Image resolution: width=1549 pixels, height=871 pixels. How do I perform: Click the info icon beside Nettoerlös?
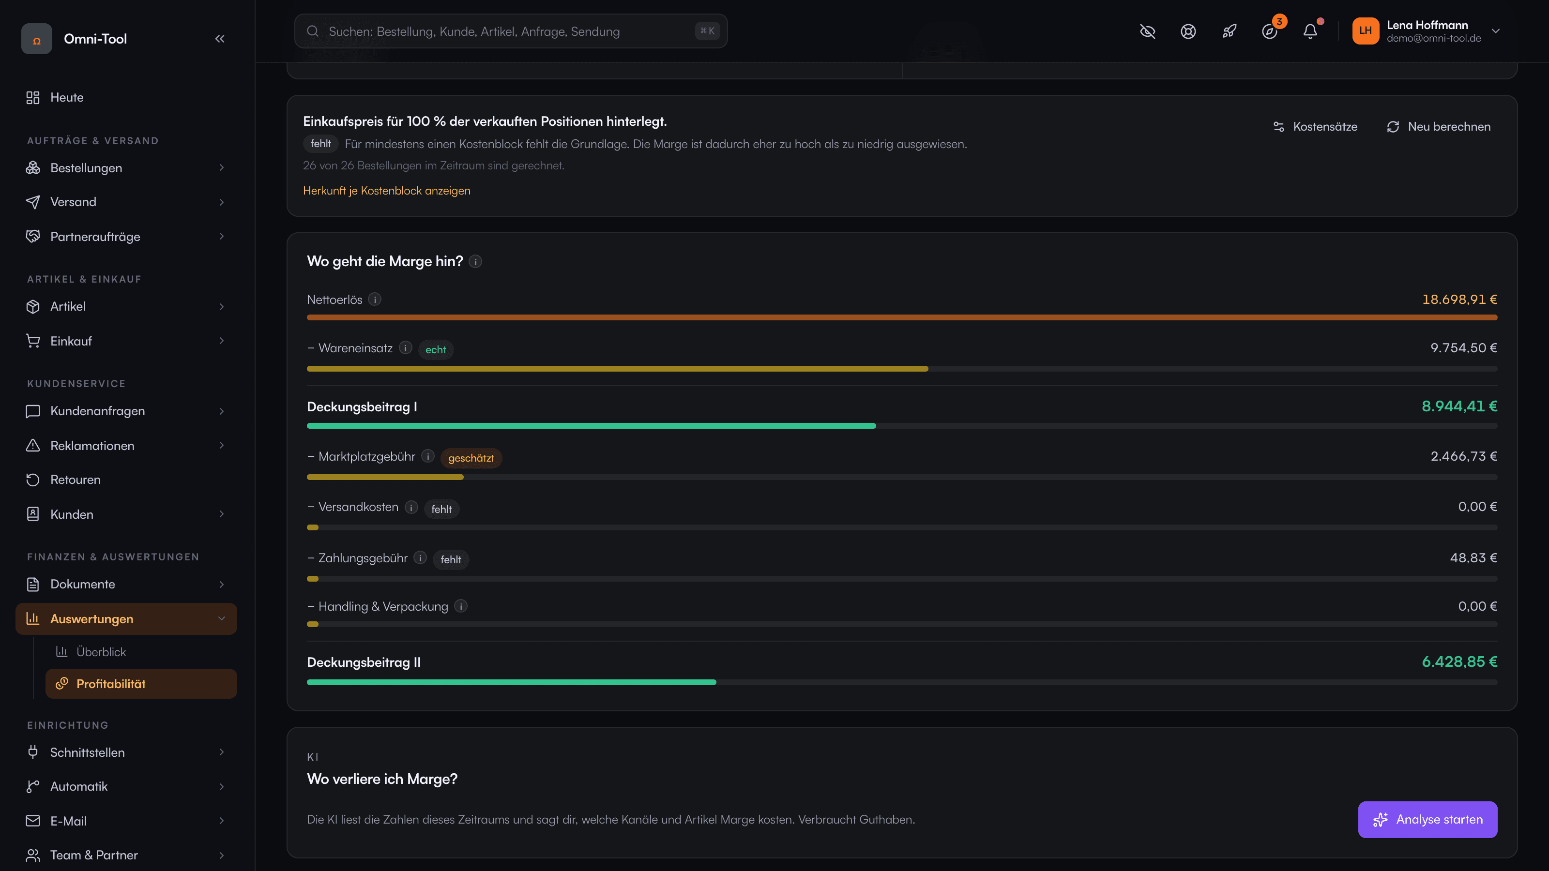click(x=375, y=300)
